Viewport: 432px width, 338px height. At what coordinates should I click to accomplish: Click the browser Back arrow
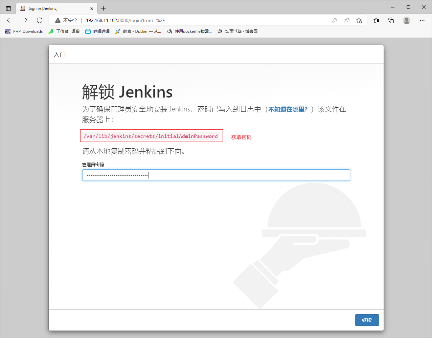[x=10, y=20]
